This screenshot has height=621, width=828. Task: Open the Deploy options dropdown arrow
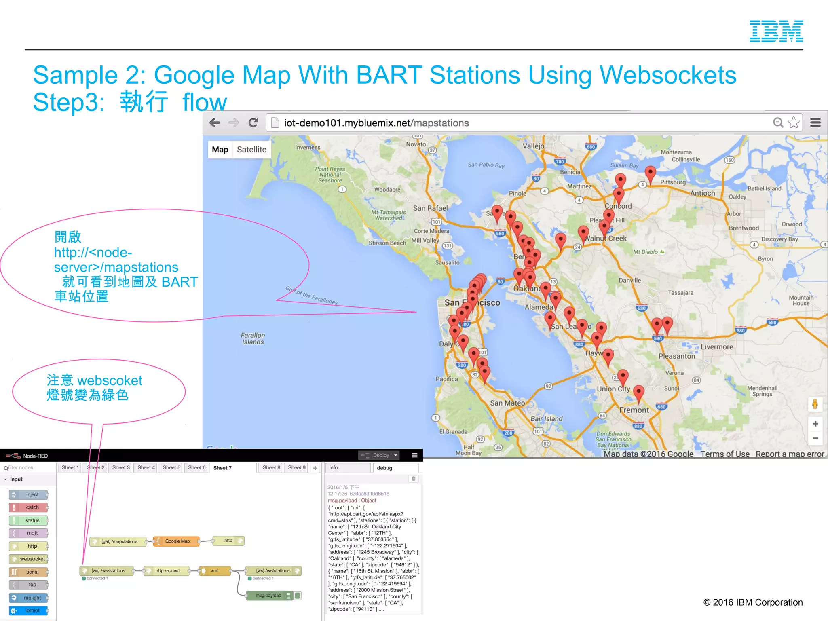click(395, 455)
